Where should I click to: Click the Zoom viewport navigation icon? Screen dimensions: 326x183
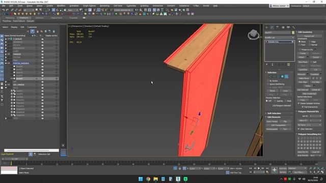[x=311, y=168]
